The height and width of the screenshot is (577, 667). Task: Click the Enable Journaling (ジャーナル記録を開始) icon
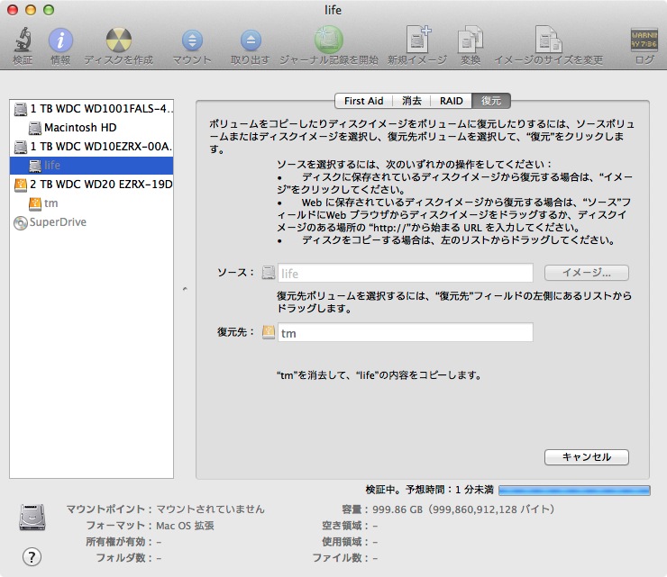click(x=328, y=41)
